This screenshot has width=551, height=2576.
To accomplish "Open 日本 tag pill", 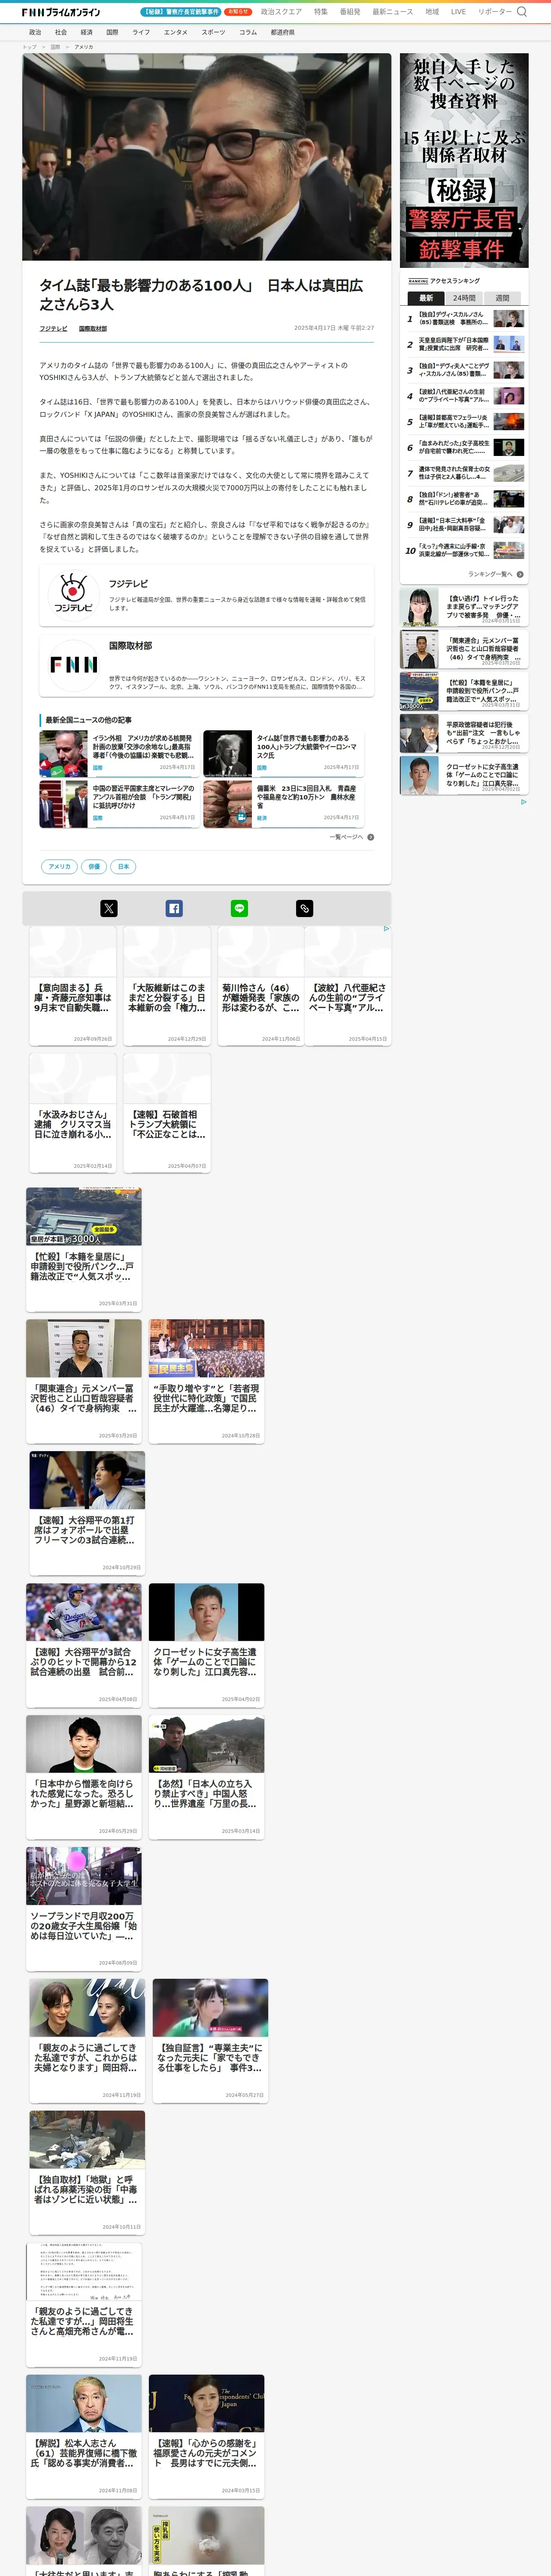I will (123, 866).
